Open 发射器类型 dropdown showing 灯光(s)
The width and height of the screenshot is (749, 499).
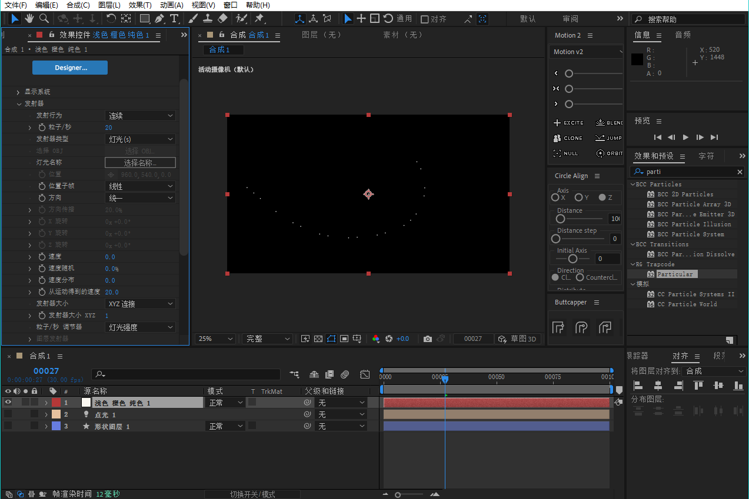click(x=140, y=139)
